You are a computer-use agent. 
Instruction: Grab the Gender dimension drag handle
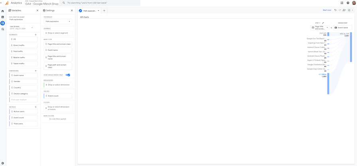(12, 81)
